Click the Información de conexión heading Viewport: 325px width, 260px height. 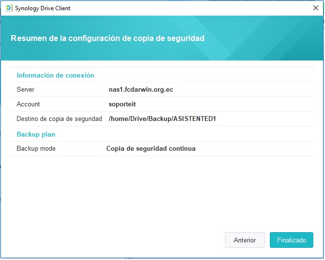click(x=55, y=76)
